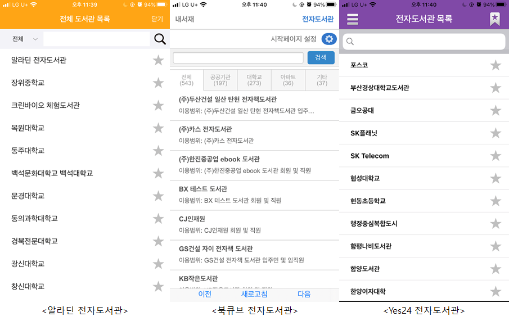Switch to 공공기관 (197) tab
The width and height of the screenshot is (509, 321).
tap(220, 80)
